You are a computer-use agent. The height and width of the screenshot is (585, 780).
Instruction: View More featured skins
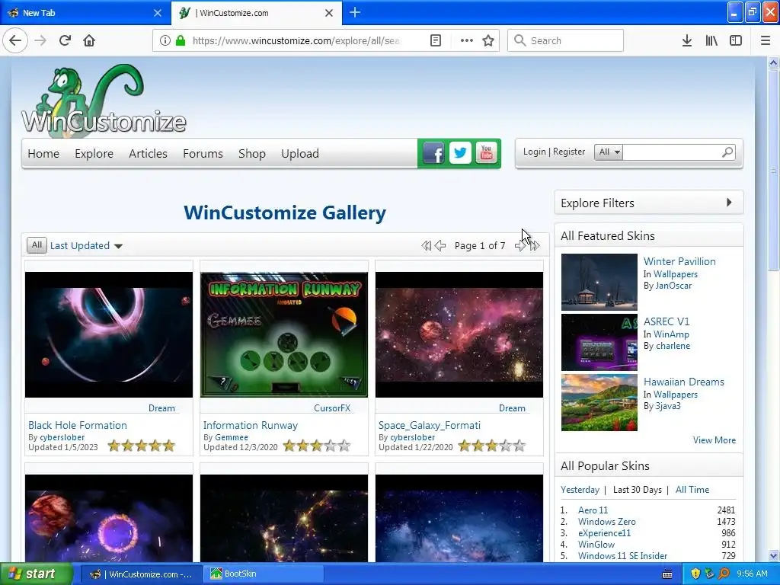(x=714, y=440)
